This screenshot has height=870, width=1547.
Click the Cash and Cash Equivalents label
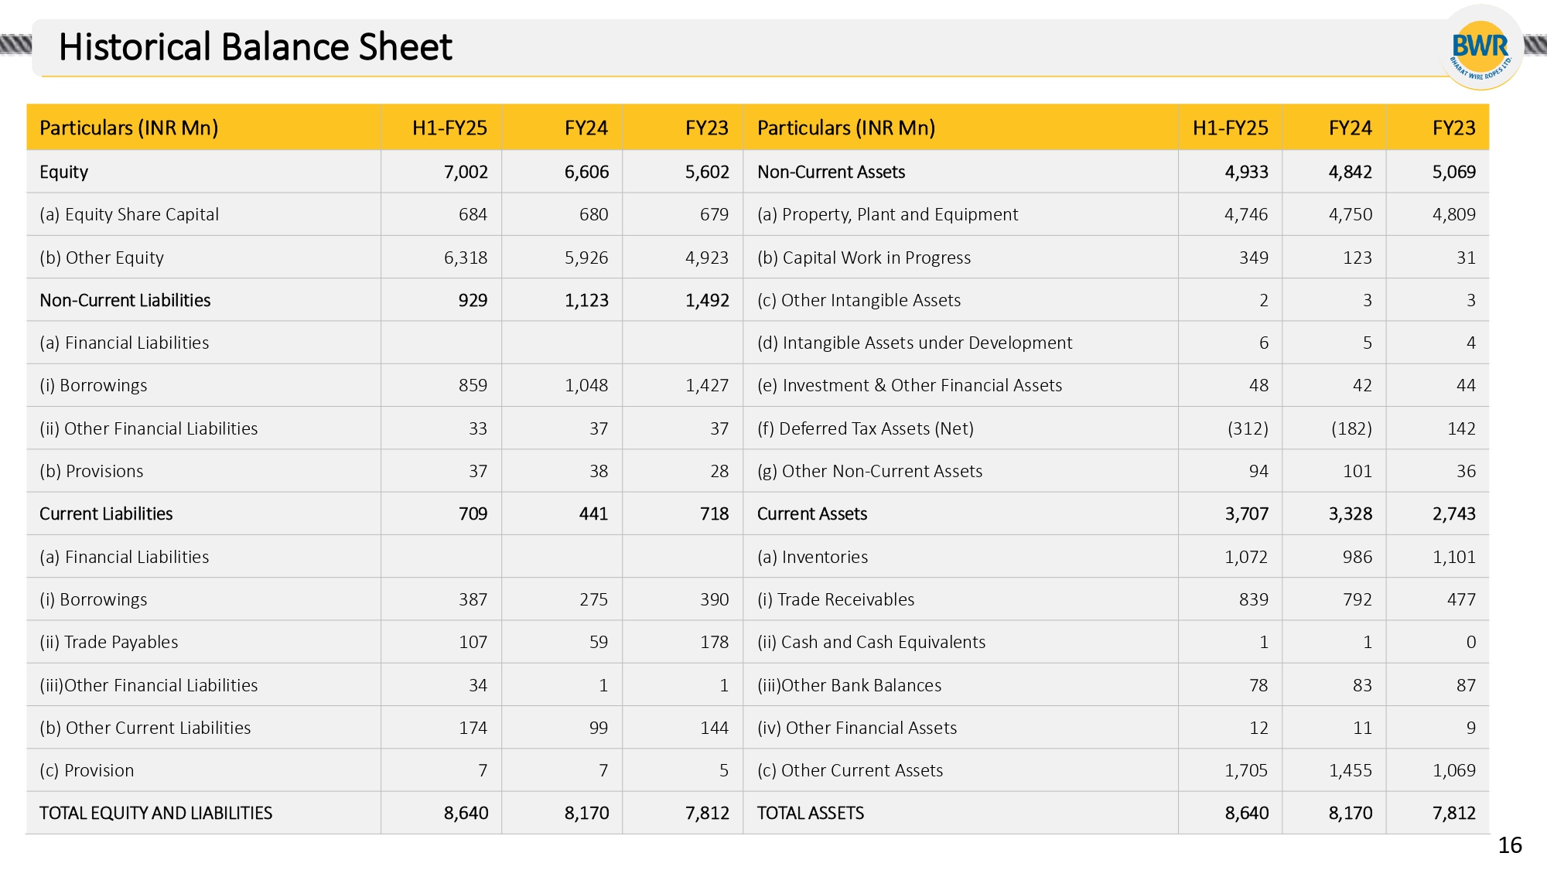pos(871,642)
